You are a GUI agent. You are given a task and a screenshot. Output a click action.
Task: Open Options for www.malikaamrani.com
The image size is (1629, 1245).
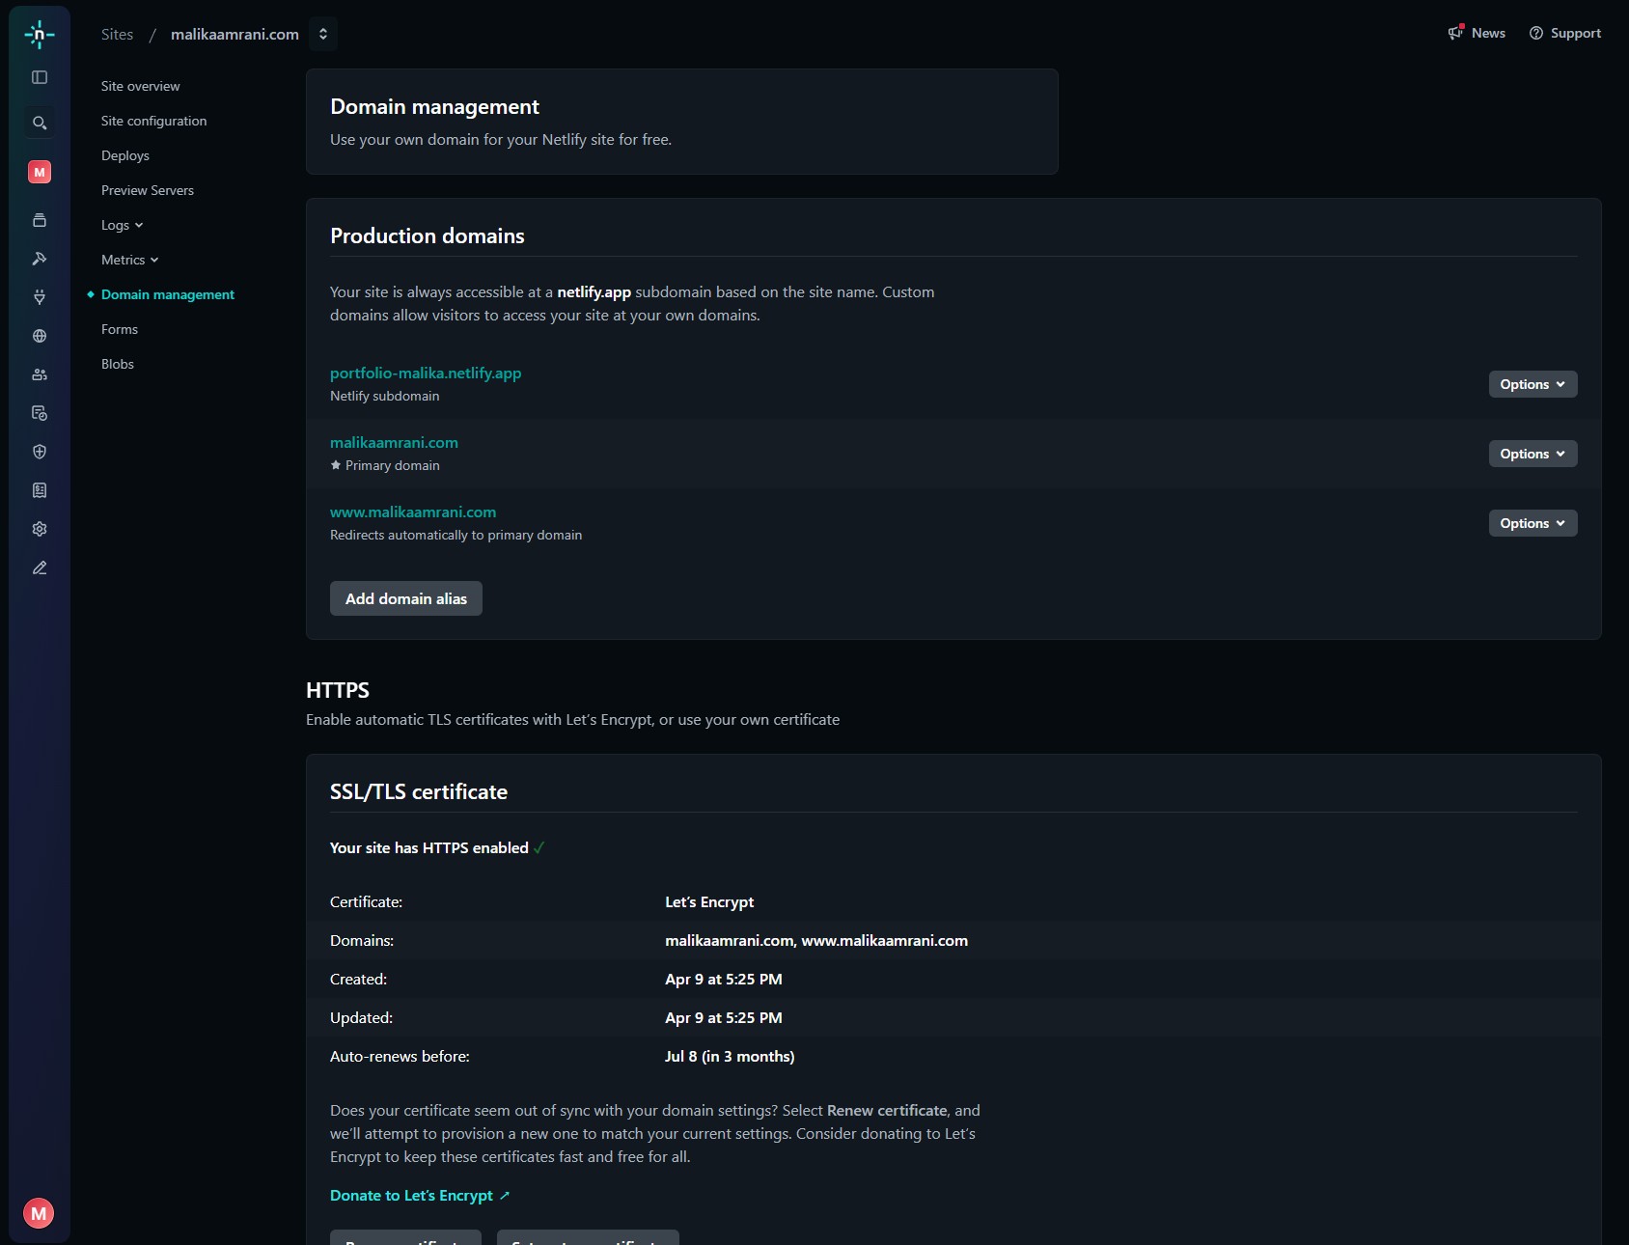tap(1532, 523)
